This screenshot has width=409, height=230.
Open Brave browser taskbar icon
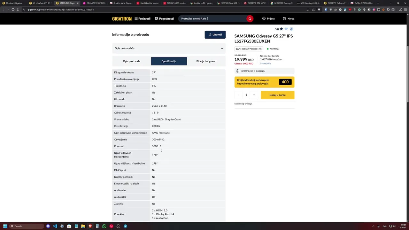pos(90,226)
